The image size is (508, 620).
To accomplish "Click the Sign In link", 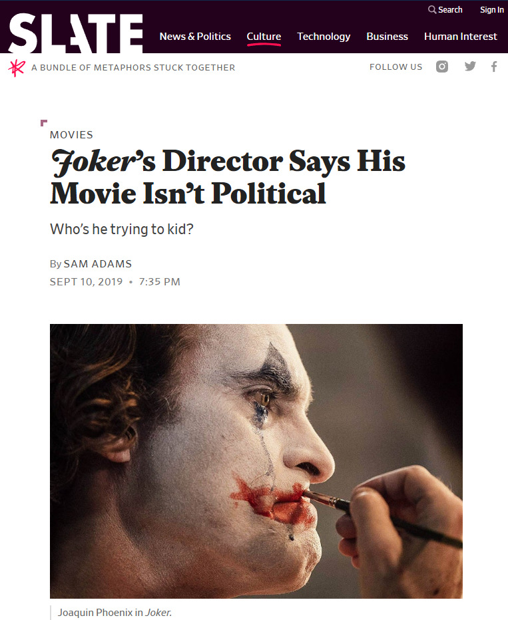I will tap(492, 10).
